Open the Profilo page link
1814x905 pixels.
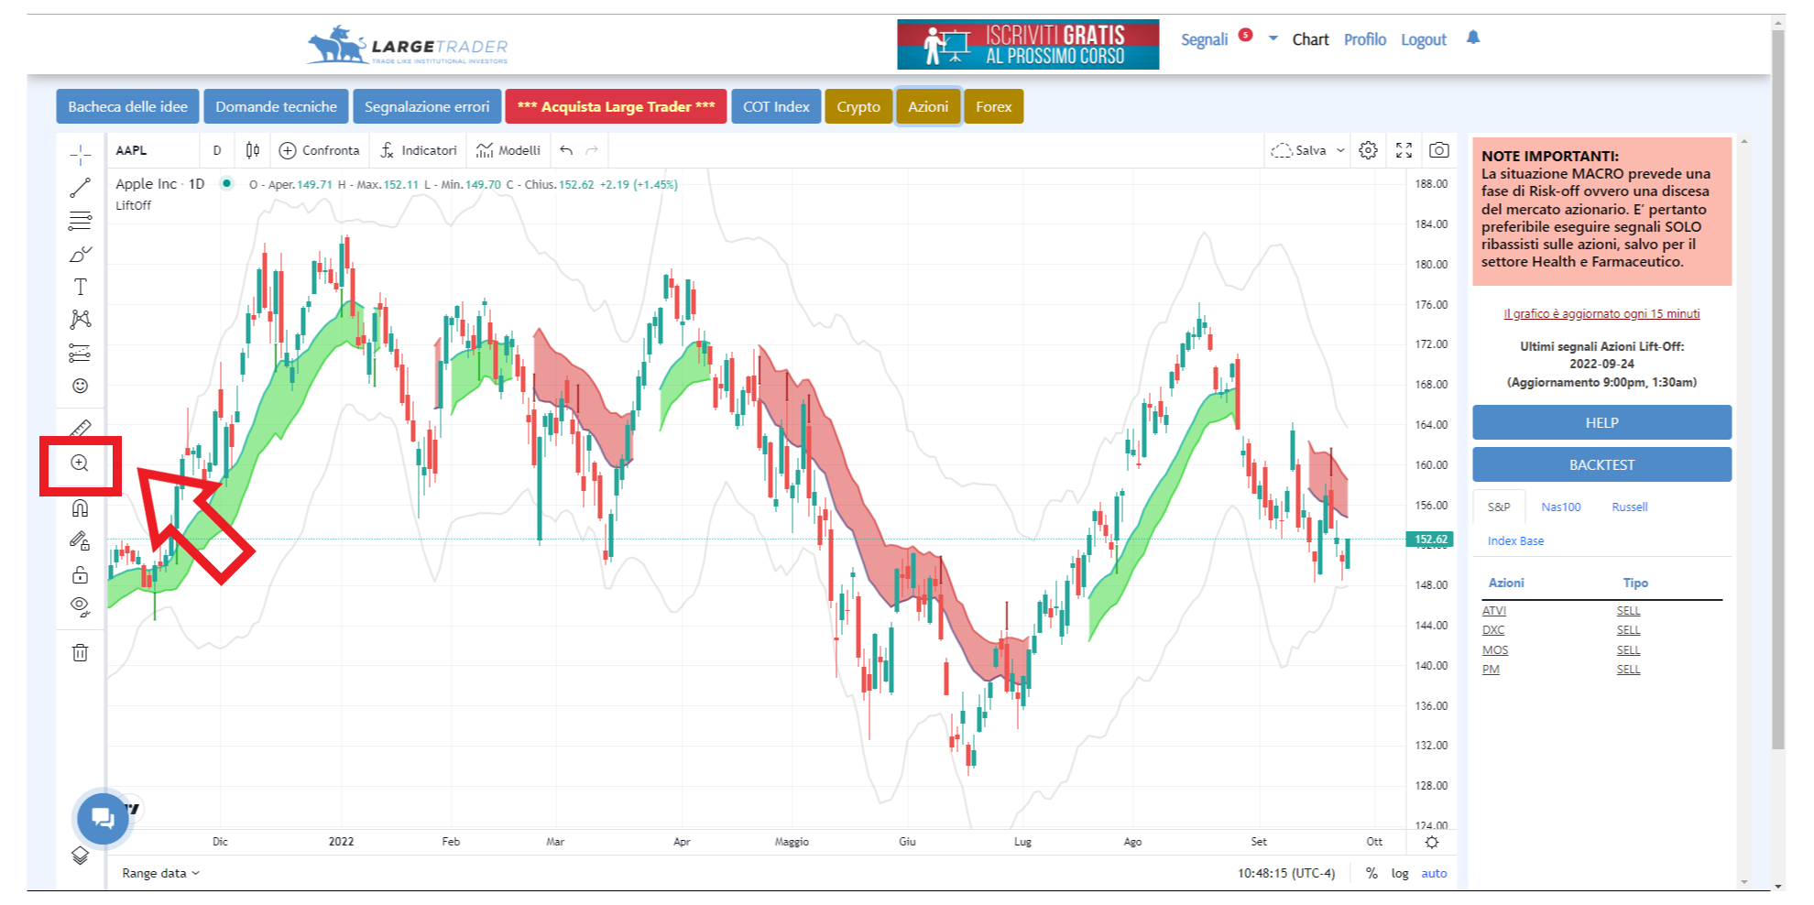1365,39
